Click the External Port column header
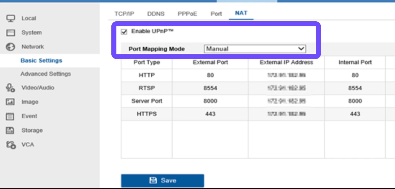This screenshot has height=189, width=395. [210, 62]
